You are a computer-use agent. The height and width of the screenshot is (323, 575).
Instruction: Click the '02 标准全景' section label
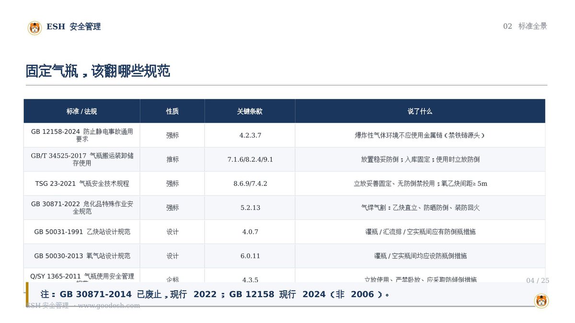[525, 26]
